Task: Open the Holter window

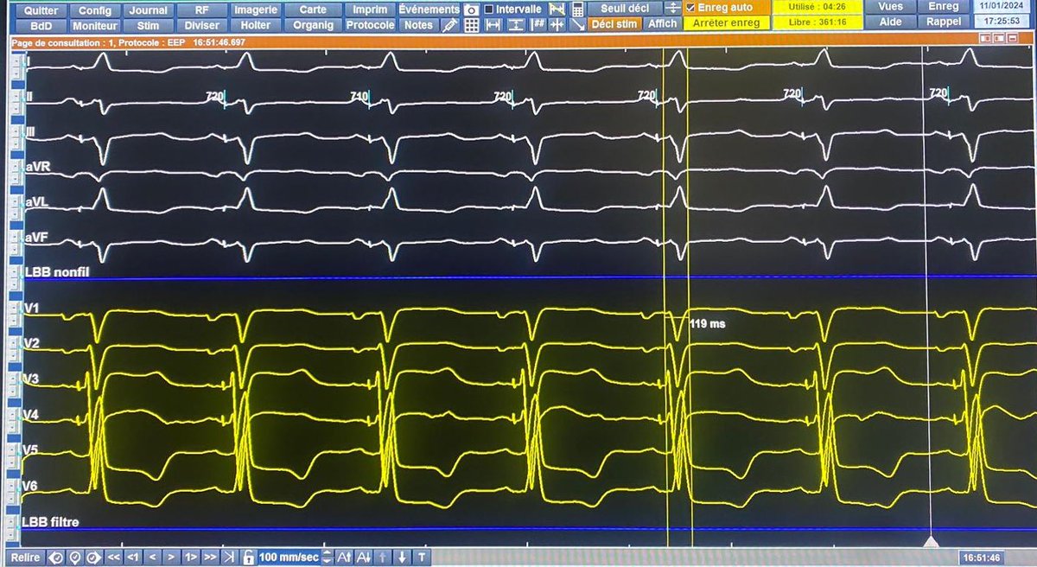Action: 257,25
